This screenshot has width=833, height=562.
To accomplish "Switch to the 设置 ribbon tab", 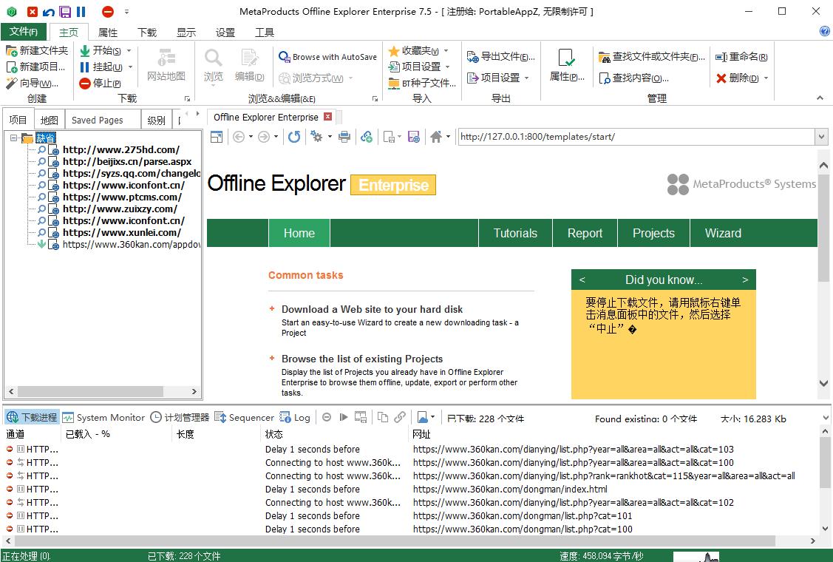I will pos(225,33).
